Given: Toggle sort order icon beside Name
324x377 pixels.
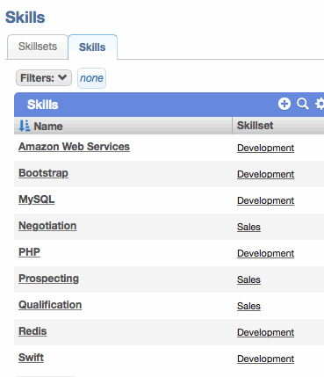Looking at the screenshot, I should point(25,126).
